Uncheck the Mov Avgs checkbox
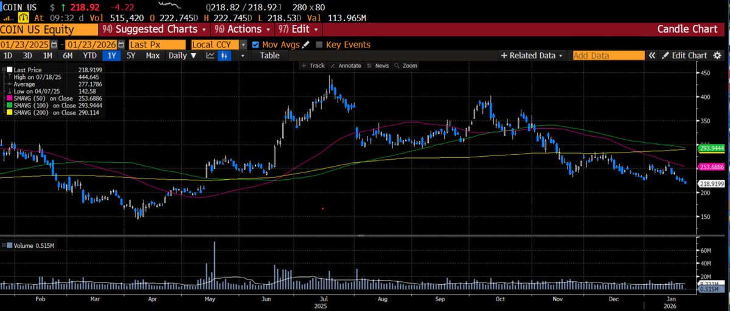 coord(255,44)
